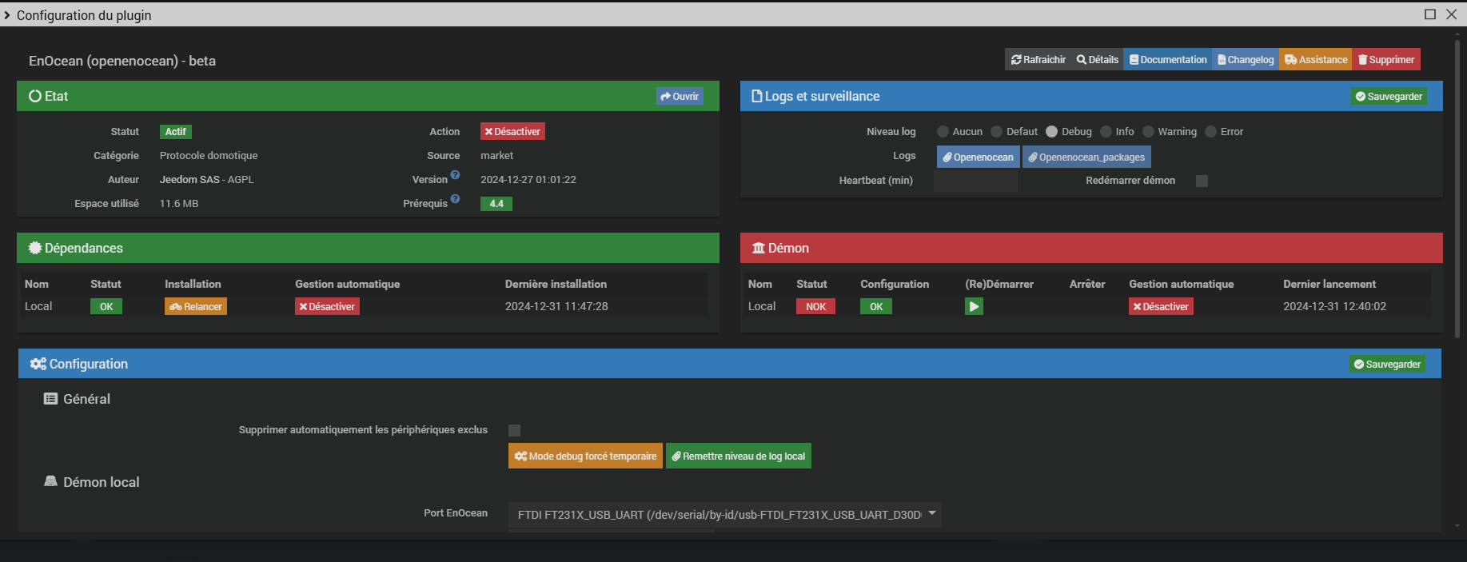Screen dimensions: 1467x562
Task: Open the Openenocean log file
Action: (978, 157)
